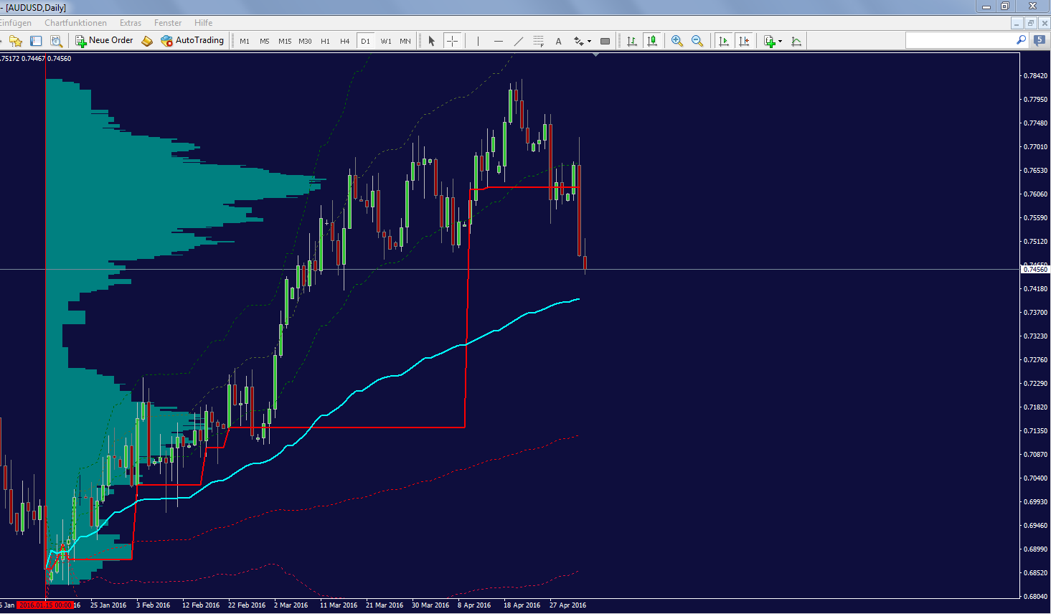Image resolution: width=1051 pixels, height=614 pixels.
Task: Open the Hilfe menu
Action: (203, 23)
